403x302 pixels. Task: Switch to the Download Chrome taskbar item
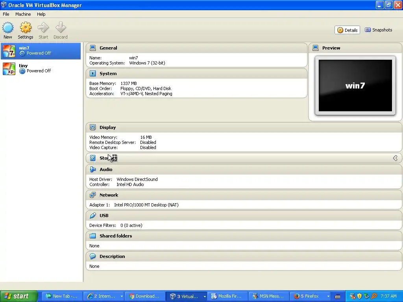[x=145, y=296]
